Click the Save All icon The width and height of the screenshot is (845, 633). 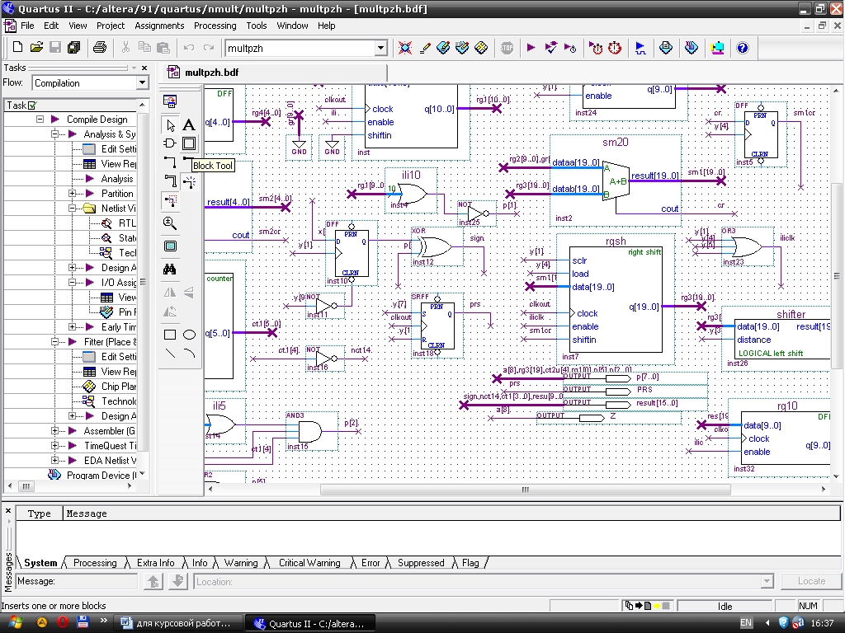click(x=73, y=47)
